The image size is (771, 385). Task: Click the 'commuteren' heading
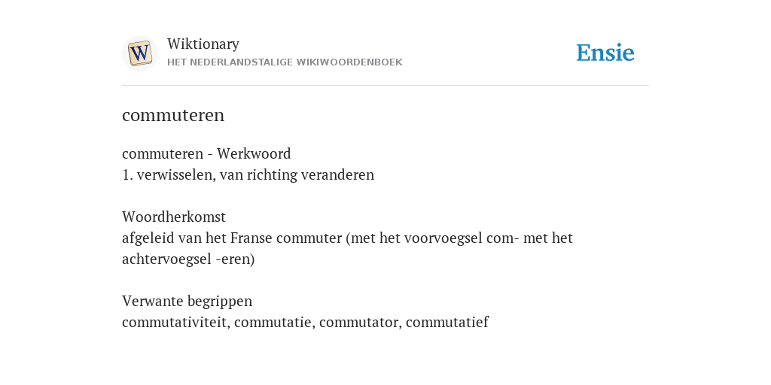click(173, 115)
